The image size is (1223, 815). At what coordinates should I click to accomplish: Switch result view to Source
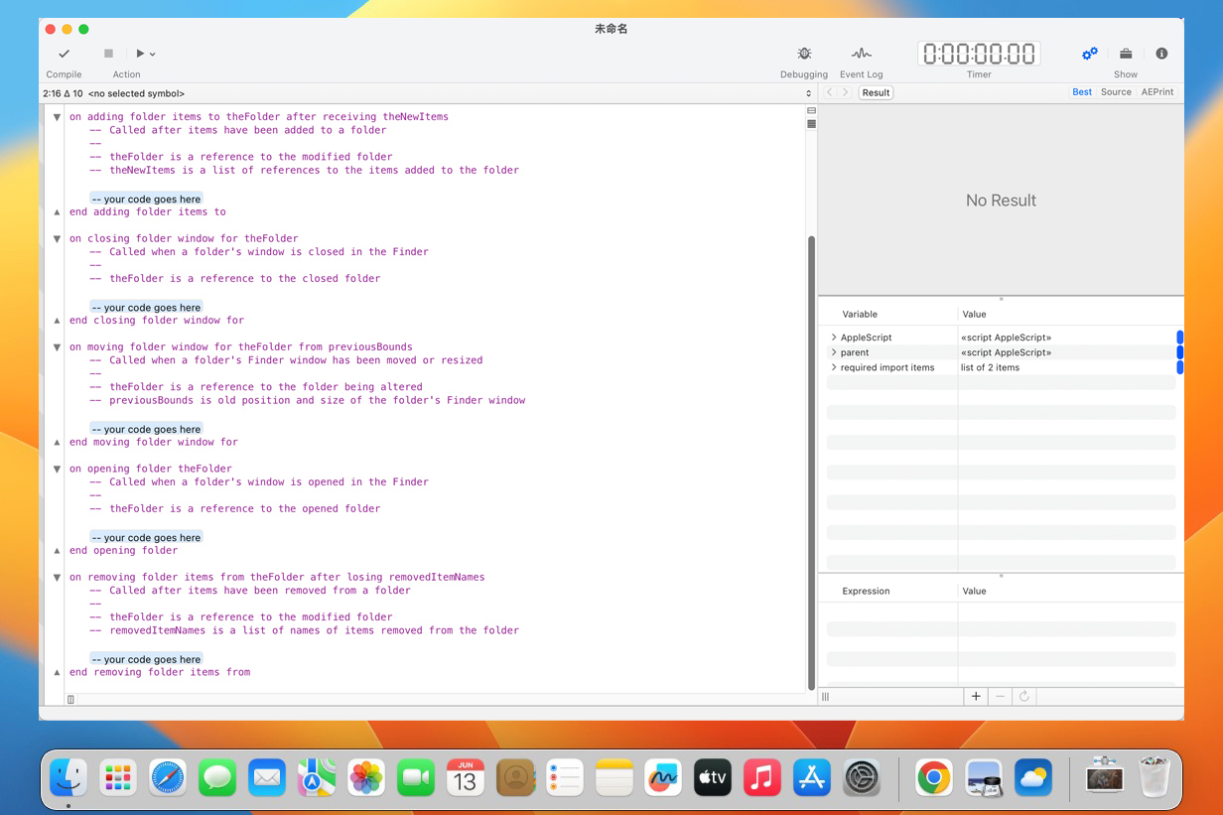coord(1116,92)
